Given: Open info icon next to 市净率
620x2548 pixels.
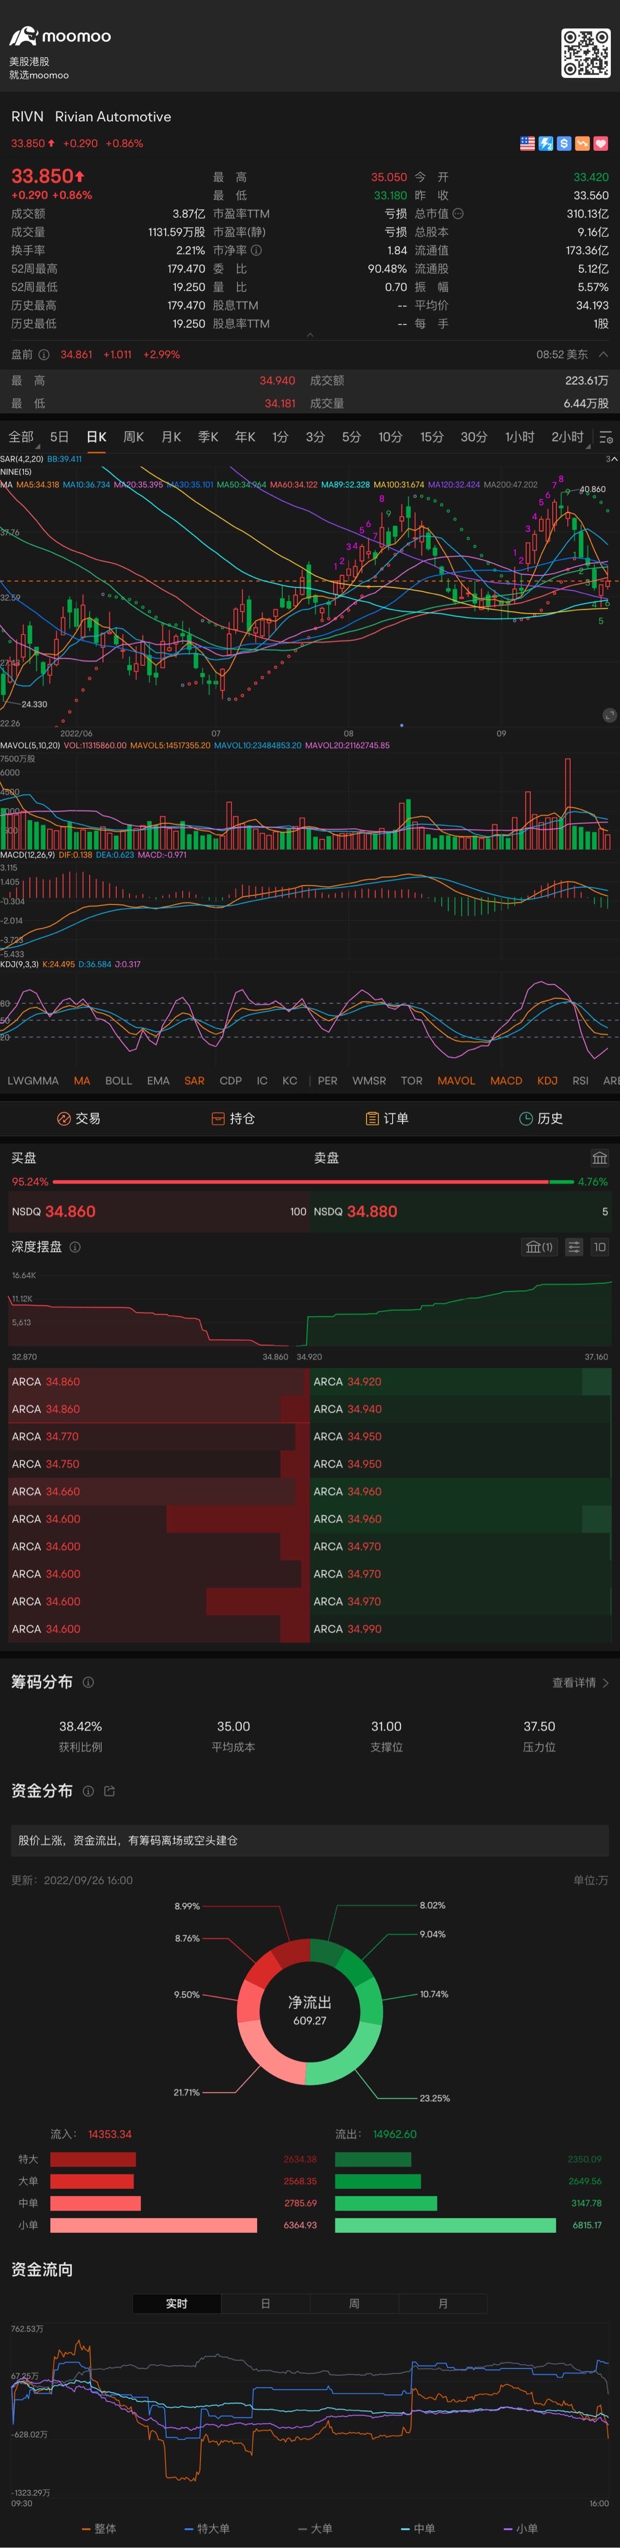Looking at the screenshot, I should click(x=257, y=250).
